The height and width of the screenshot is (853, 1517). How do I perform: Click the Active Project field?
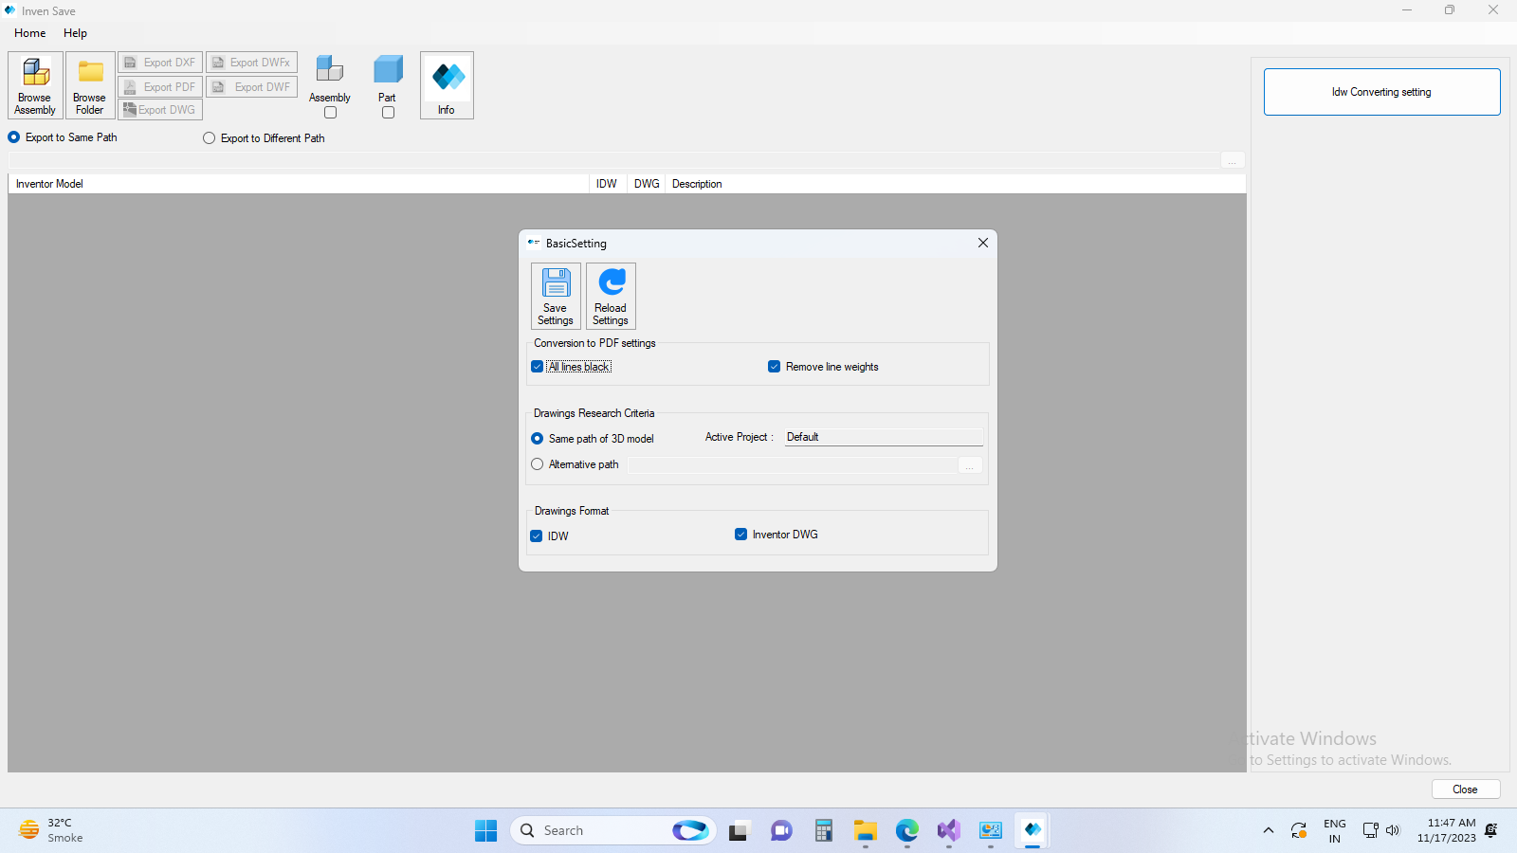[884, 437]
